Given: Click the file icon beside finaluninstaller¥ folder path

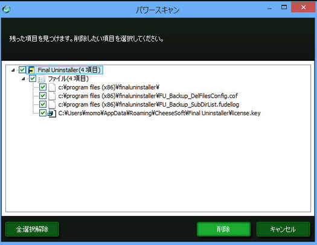Looking at the screenshot, I should point(52,87).
